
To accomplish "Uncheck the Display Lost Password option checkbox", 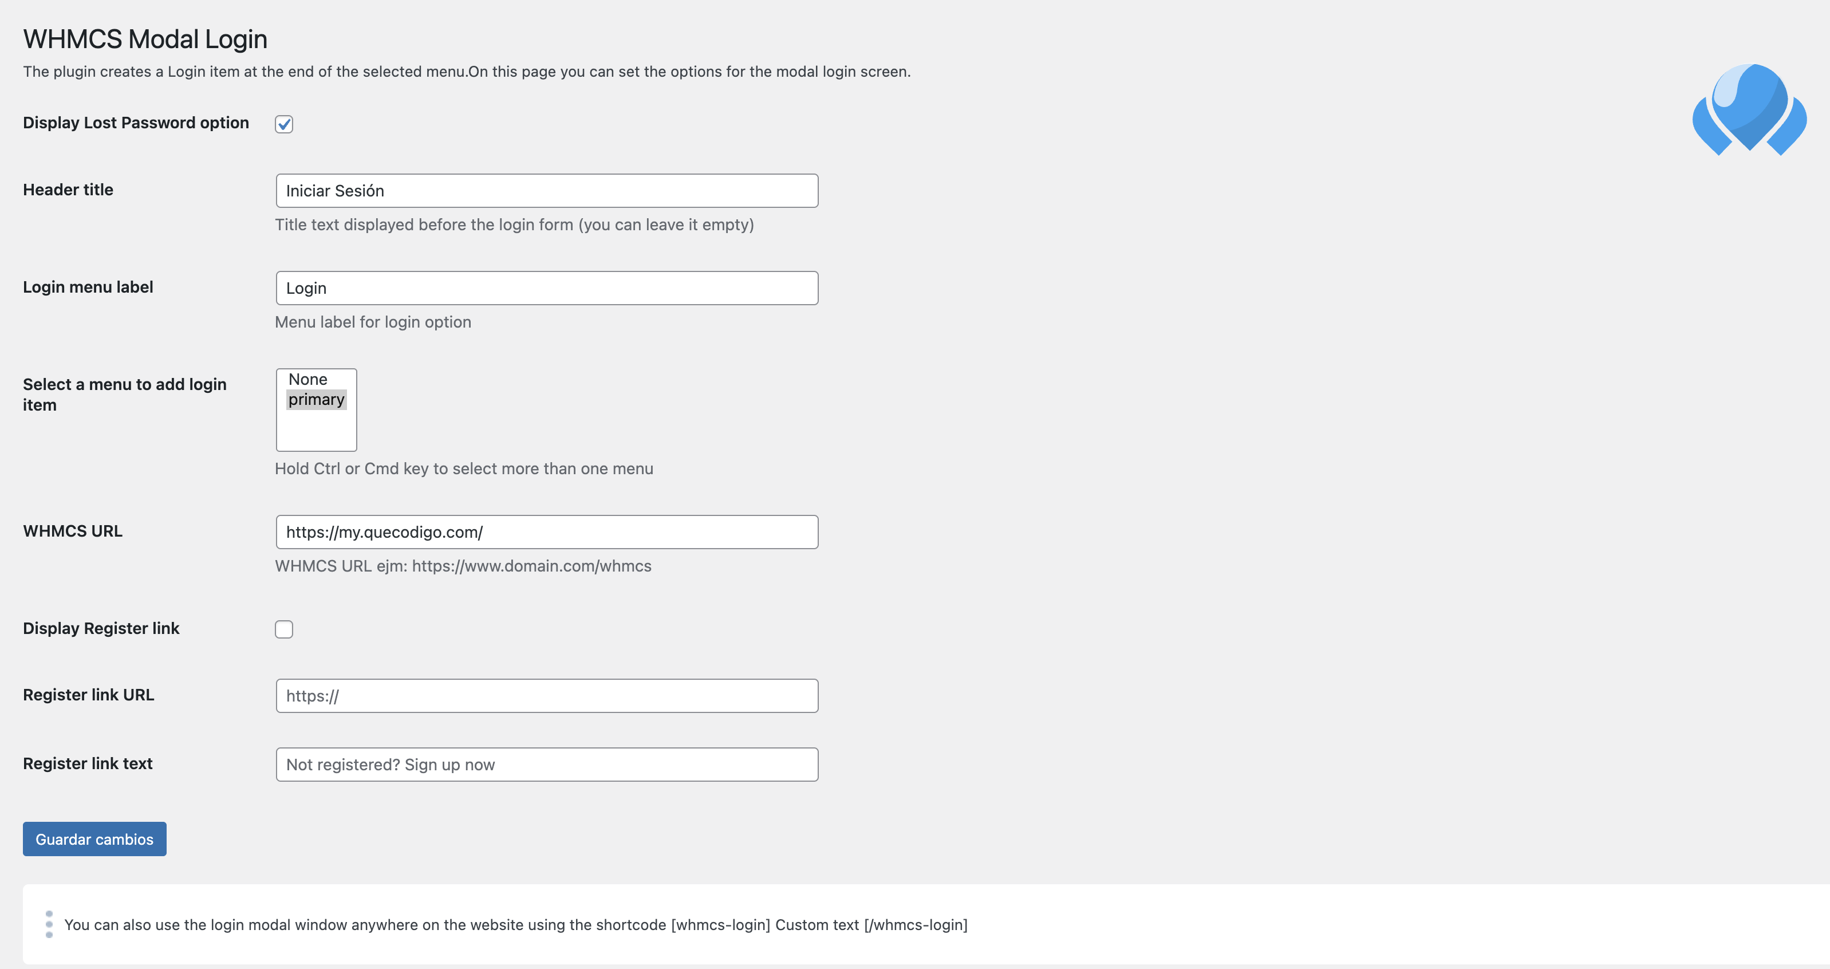I will [x=284, y=124].
